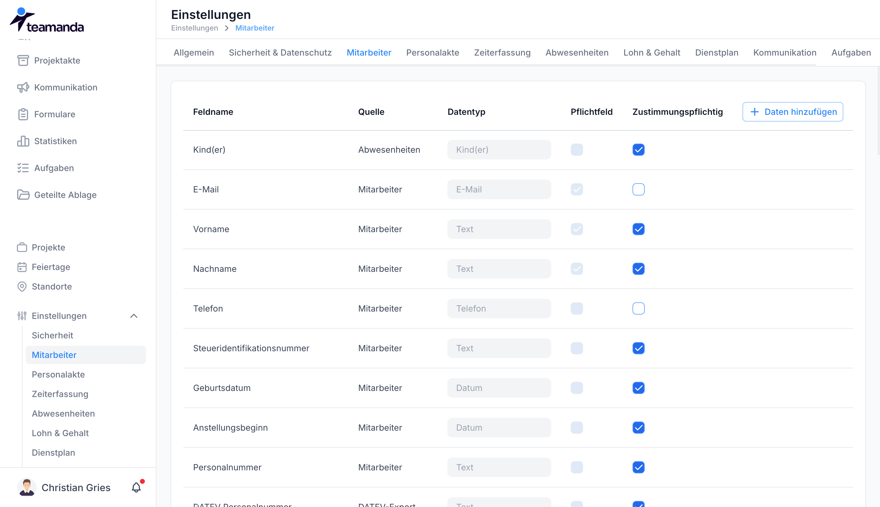Screen dimensions: 880x507
Task: Open the Aufgaben top tab
Action: [x=851, y=52]
